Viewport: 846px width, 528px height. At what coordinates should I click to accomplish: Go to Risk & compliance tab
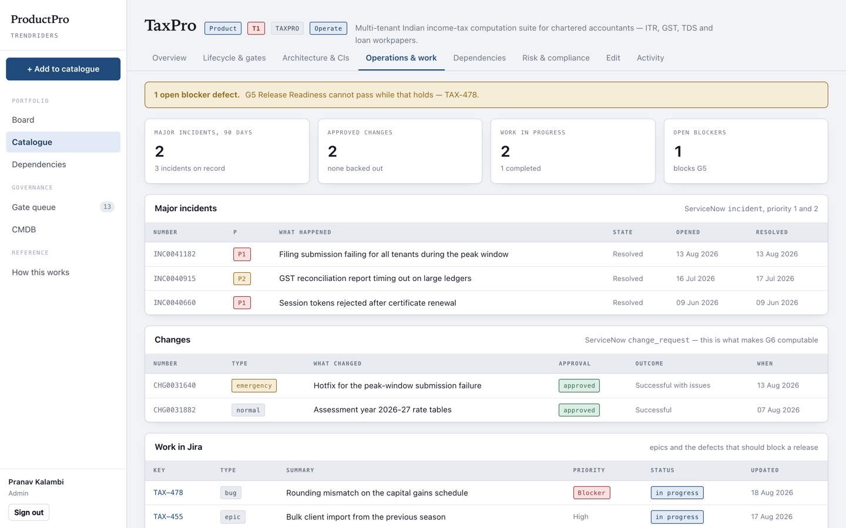pyautogui.click(x=556, y=58)
